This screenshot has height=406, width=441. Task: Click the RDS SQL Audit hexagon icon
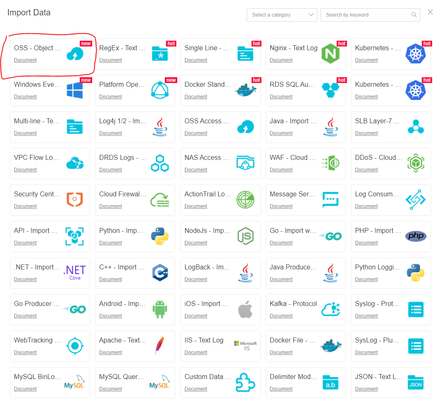[331, 90]
